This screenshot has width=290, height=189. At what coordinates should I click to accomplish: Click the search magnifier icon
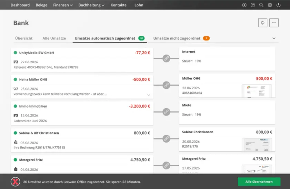click(261, 5)
